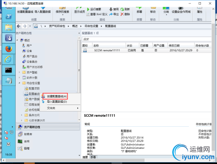
Task: Switch to the 摘要 tab
Action: click(x=85, y=157)
